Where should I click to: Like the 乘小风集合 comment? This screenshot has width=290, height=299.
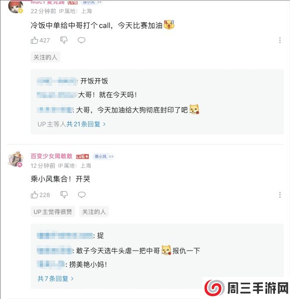point(35,195)
